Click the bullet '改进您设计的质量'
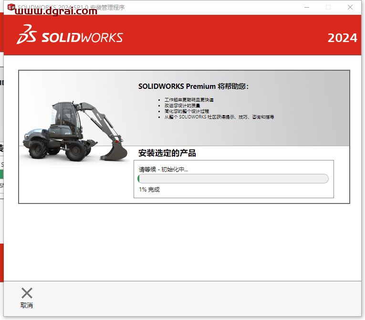 point(182,106)
